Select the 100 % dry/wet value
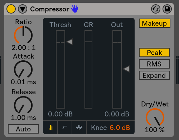 [x=155, y=130]
